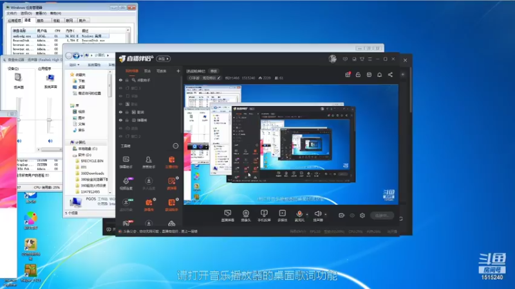Image resolution: width=515 pixels, height=289 pixels.
Task: Open the hamburger menu in title bar
Action: (370, 59)
